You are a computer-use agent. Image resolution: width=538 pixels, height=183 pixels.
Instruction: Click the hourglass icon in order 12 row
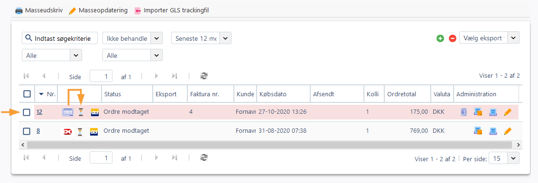(81, 112)
